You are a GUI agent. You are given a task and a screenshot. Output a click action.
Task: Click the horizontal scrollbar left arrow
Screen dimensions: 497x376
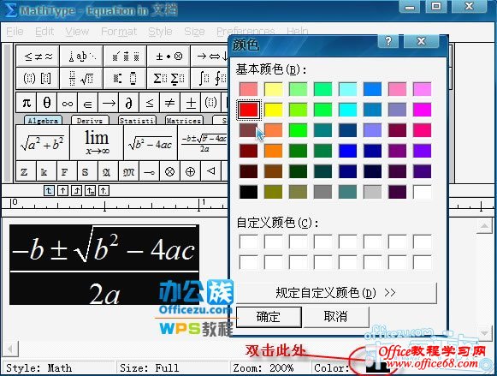(10, 349)
